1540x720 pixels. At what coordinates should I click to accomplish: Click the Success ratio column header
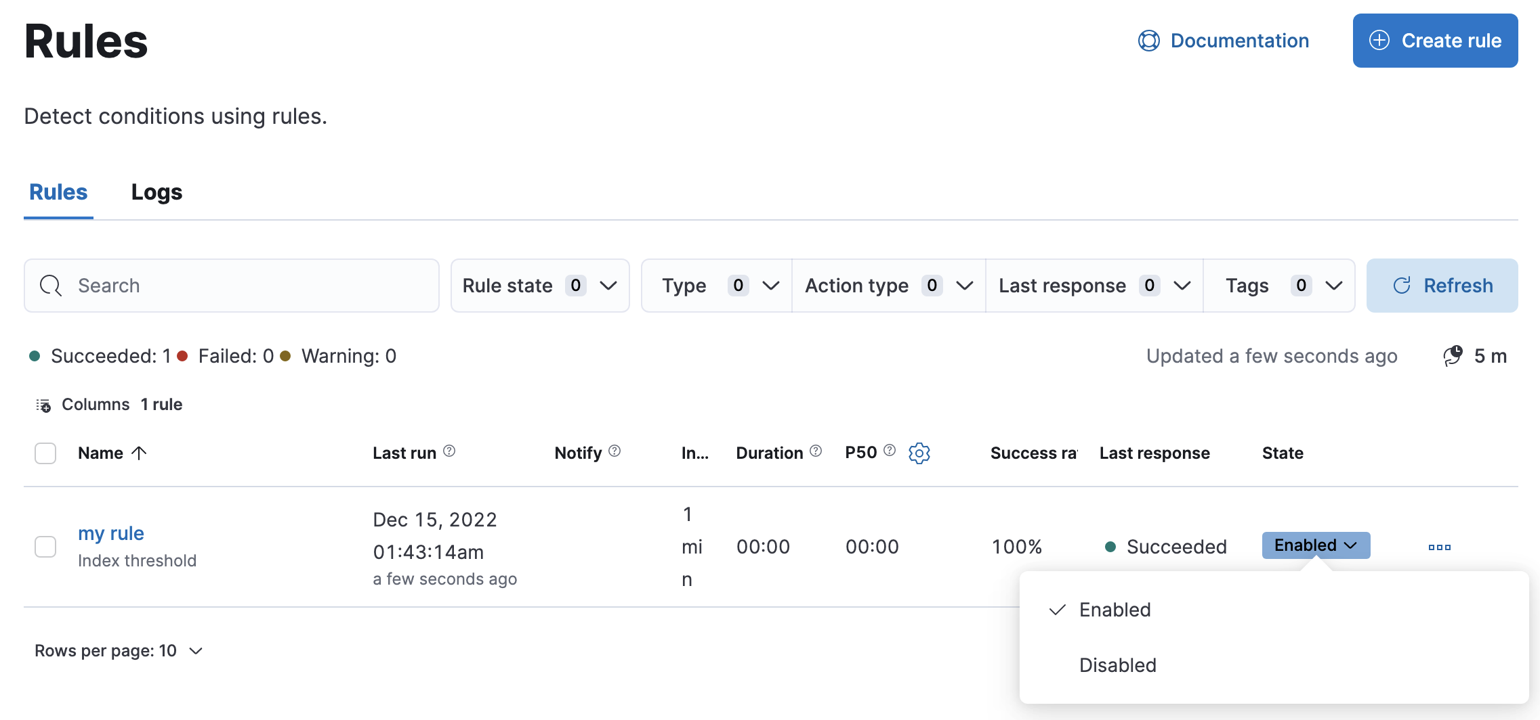coord(1034,453)
